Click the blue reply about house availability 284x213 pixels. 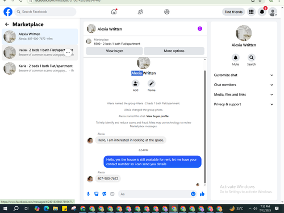point(152,161)
